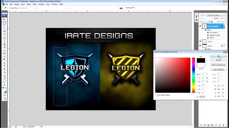
Task: Switch to the Paths tab
Action: pyautogui.click(x=218, y=15)
